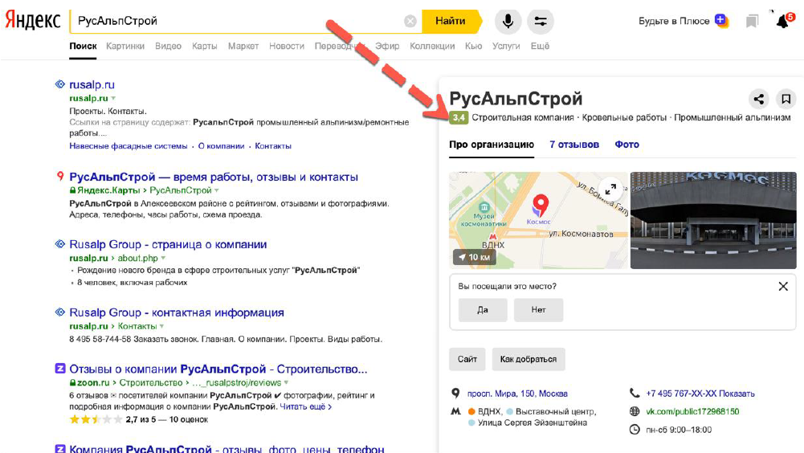Screen dimensions: 804x453
Task: Open dropdown arrow after about.php
Action: pyautogui.click(x=163, y=258)
